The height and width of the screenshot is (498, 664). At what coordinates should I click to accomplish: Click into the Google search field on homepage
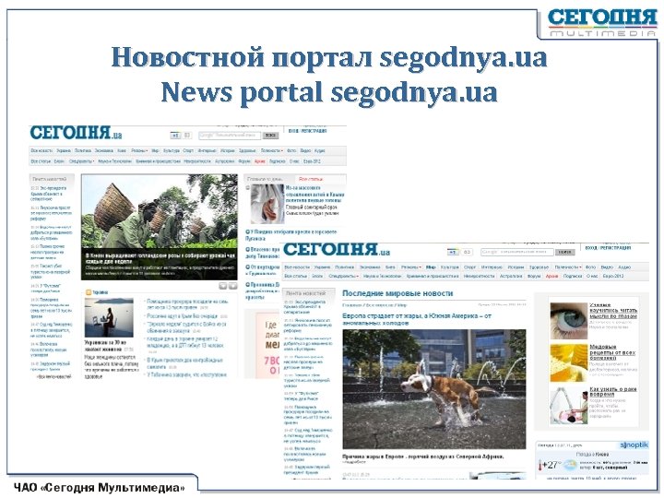click(x=229, y=136)
